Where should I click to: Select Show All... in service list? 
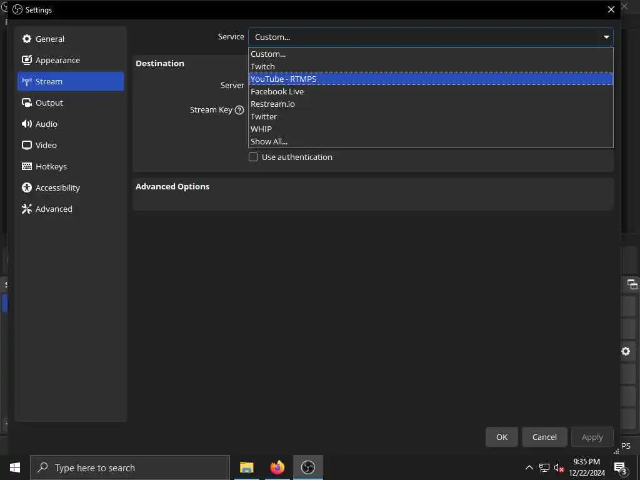(x=431, y=141)
